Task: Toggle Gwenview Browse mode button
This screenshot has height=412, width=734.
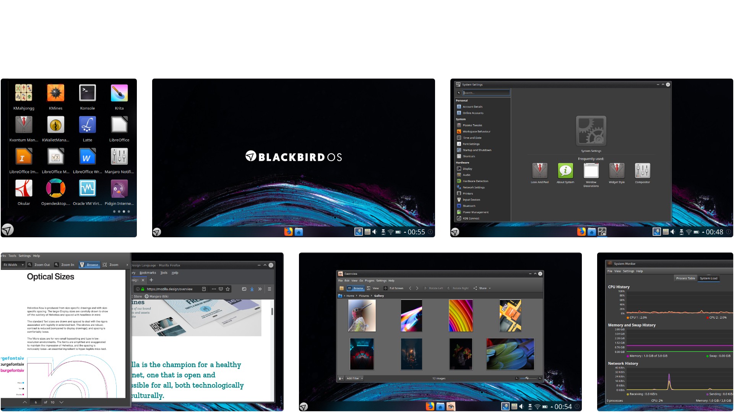Action: (355, 288)
